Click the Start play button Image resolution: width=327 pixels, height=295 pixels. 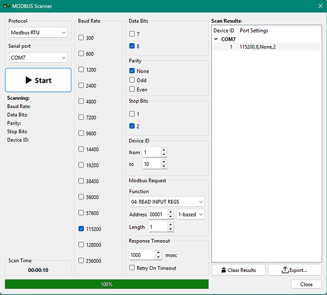(x=38, y=80)
